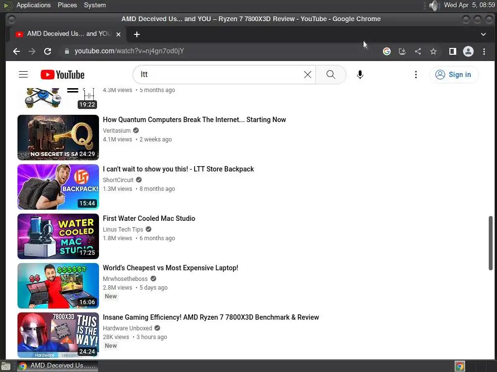Click the 19:22 video thumbnail at top

58,99
